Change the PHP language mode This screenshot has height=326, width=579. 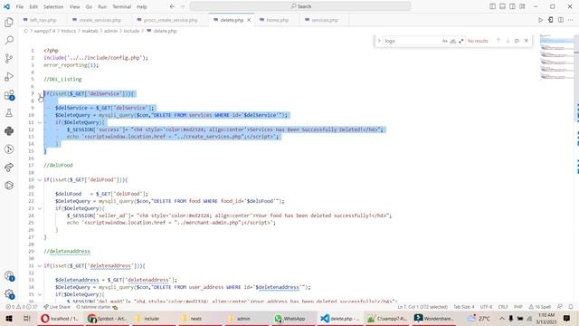click(518, 307)
